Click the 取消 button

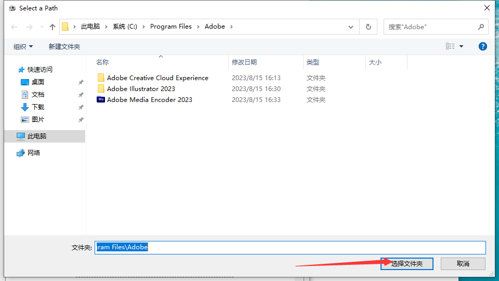coord(463,264)
